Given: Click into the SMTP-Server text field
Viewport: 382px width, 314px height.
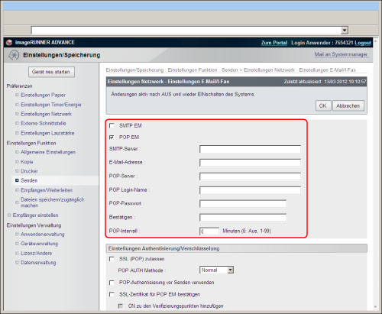Looking at the screenshot, I should pyautogui.click(x=250, y=149).
